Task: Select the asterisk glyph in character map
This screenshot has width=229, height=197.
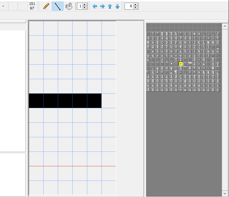Action: point(194,34)
